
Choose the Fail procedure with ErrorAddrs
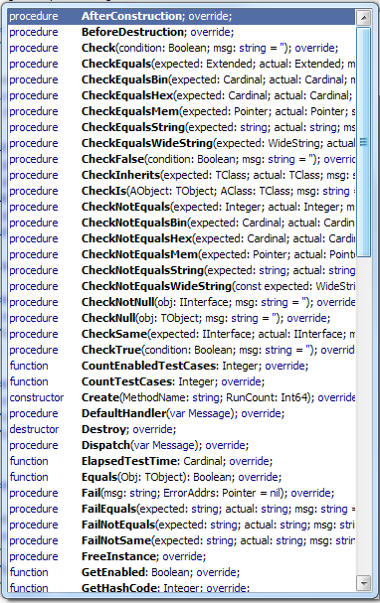(181, 493)
